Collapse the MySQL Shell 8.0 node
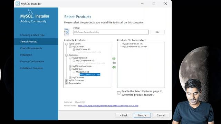The width and height of the screenshot is (221, 124). click(x=74, y=72)
